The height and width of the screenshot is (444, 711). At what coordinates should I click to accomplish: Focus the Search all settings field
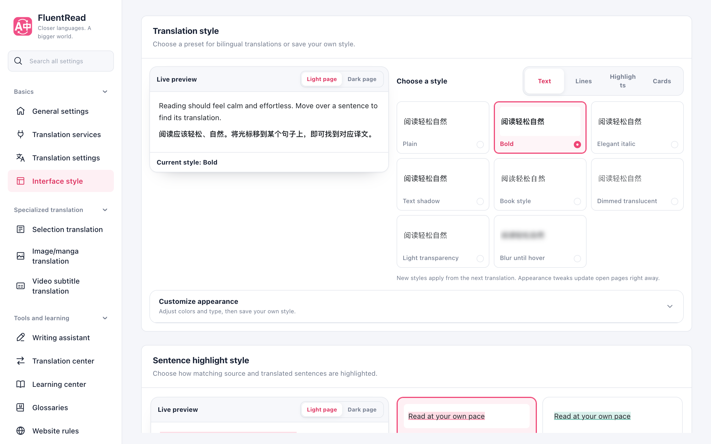click(61, 61)
